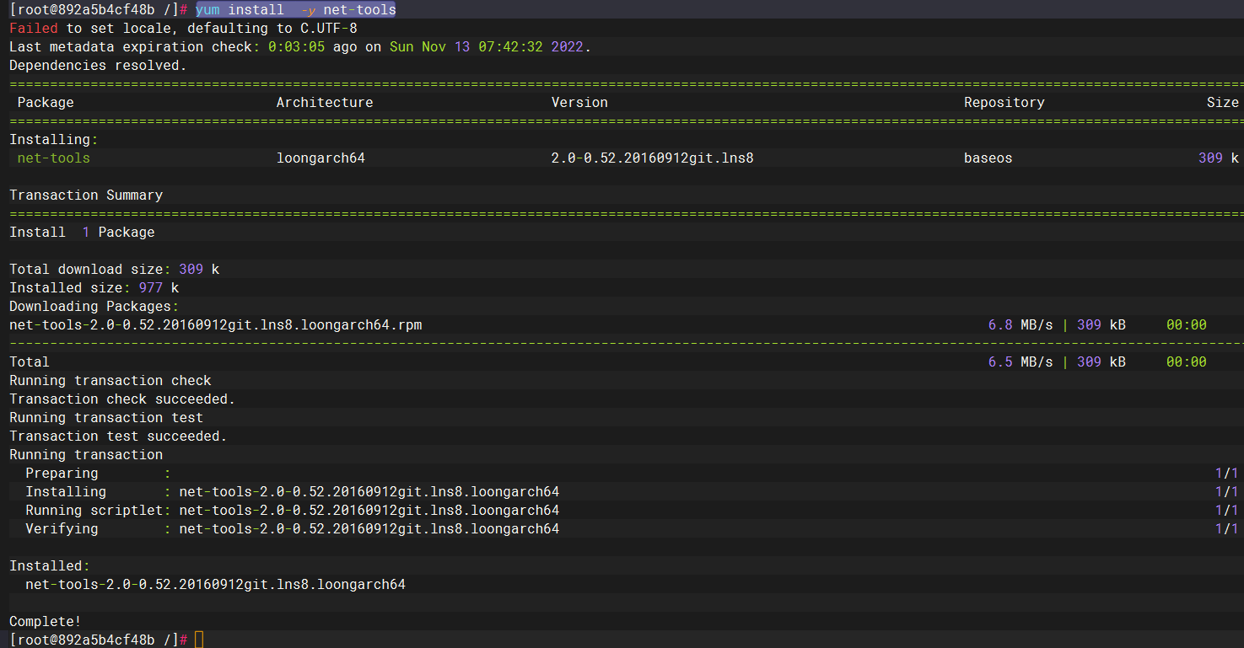Click the Size column header
1244x648 pixels.
click(x=1223, y=102)
